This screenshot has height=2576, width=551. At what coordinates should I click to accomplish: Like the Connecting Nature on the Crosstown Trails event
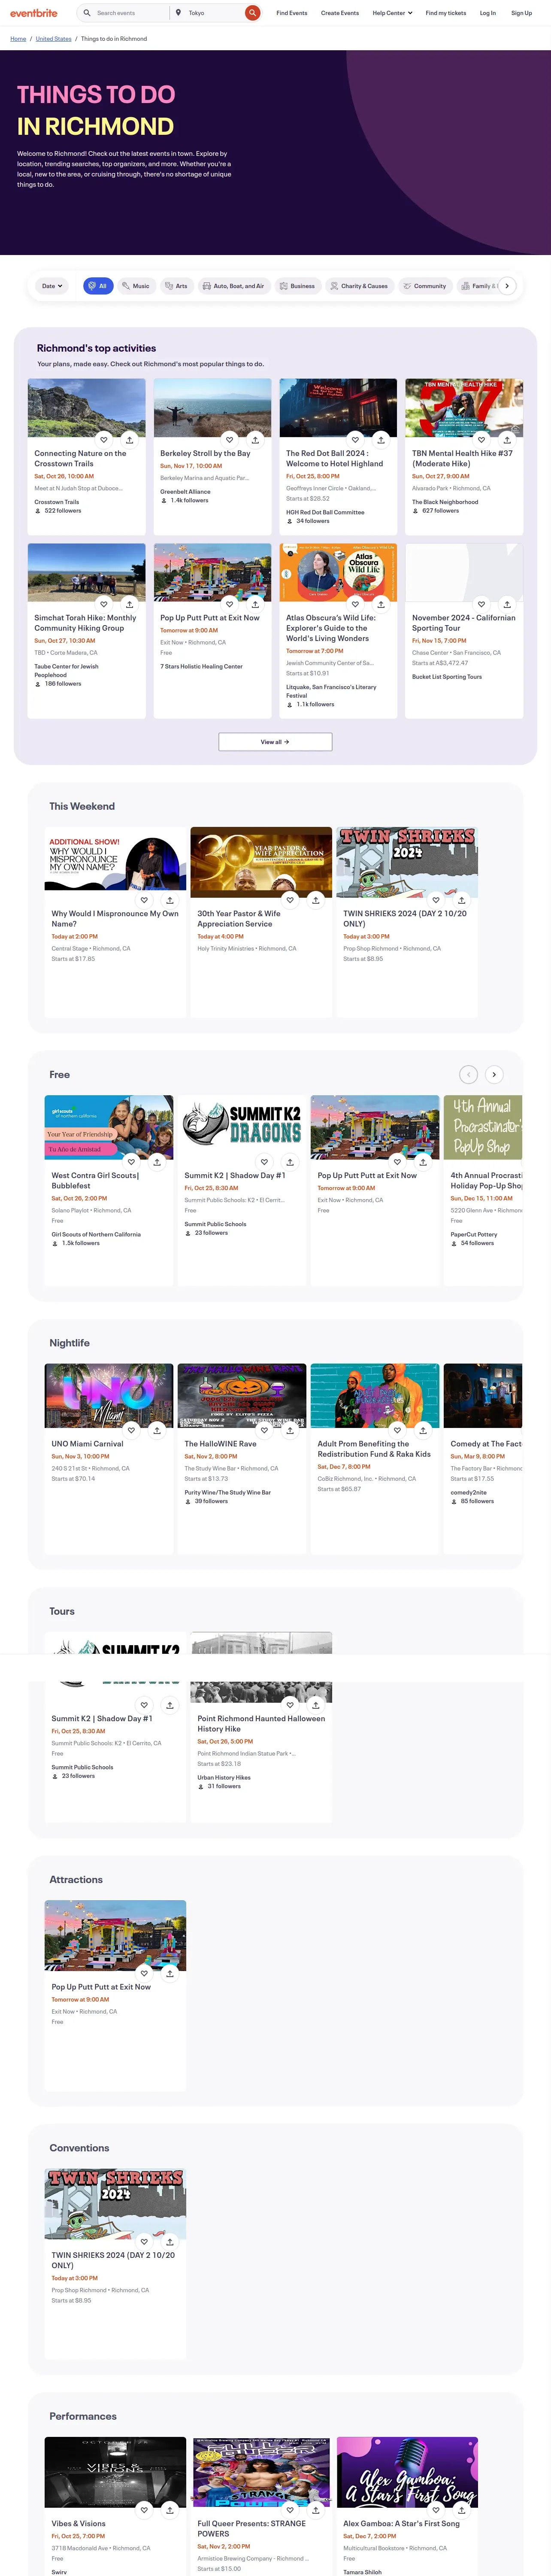[x=104, y=439]
